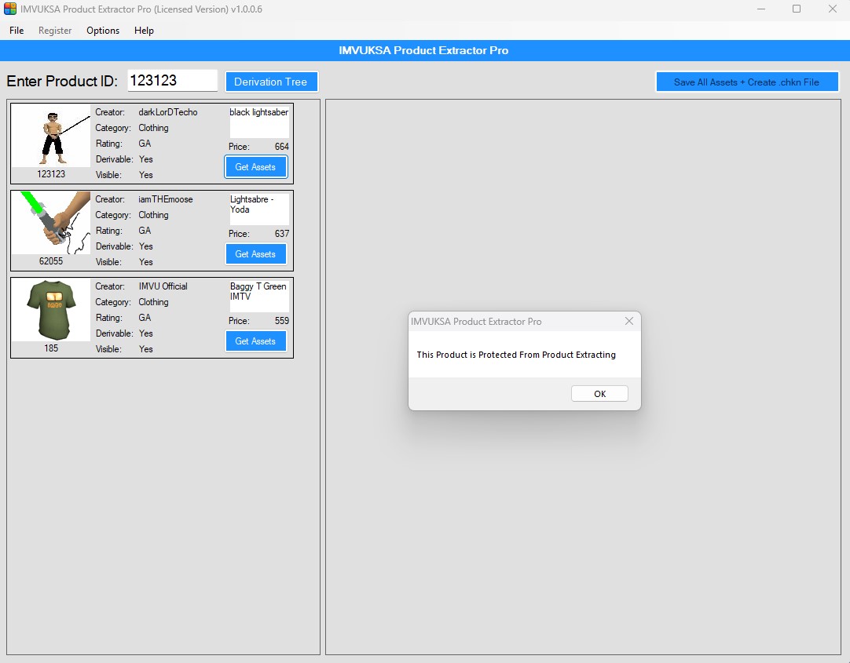Get Assets for Lightsabre - Yoda product

point(255,254)
